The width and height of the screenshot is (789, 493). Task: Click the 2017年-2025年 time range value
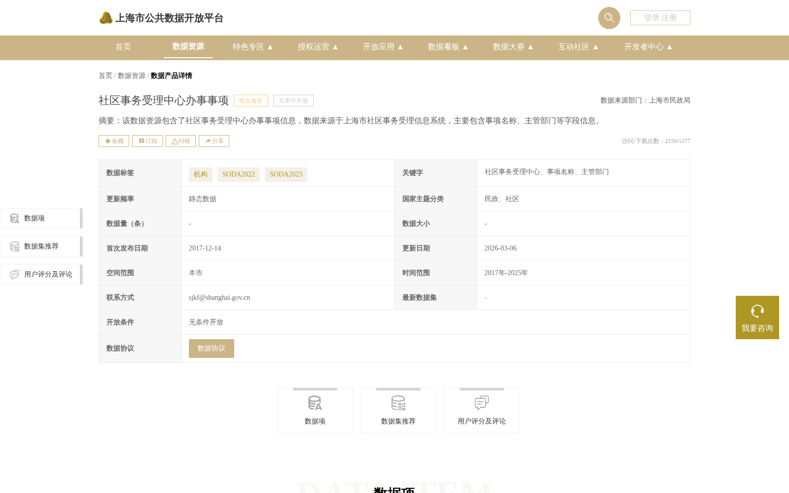point(506,273)
